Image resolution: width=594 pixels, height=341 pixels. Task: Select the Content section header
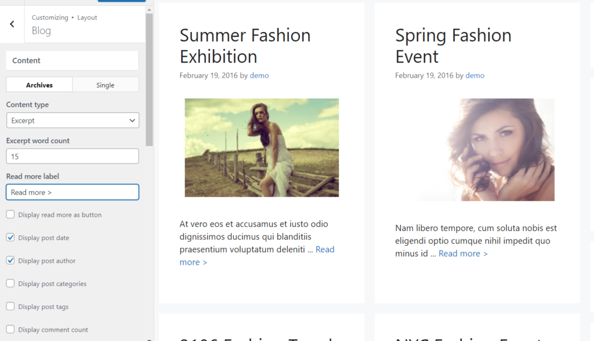(x=73, y=61)
